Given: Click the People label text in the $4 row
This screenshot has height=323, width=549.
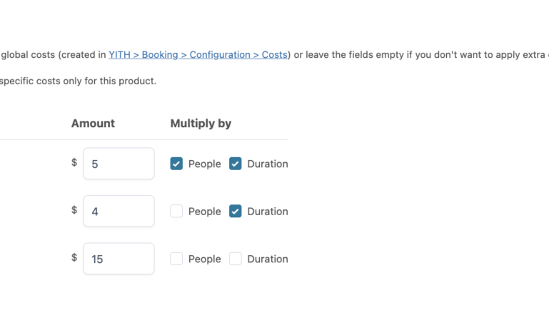Looking at the screenshot, I should (204, 212).
